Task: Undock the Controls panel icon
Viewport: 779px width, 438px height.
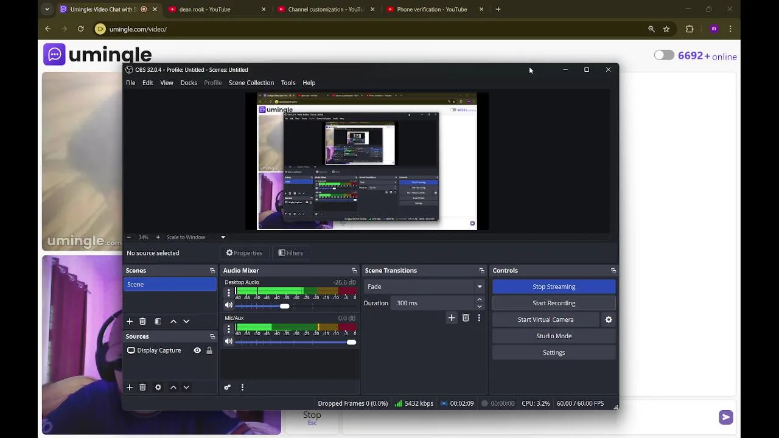Action: tap(613, 271)
